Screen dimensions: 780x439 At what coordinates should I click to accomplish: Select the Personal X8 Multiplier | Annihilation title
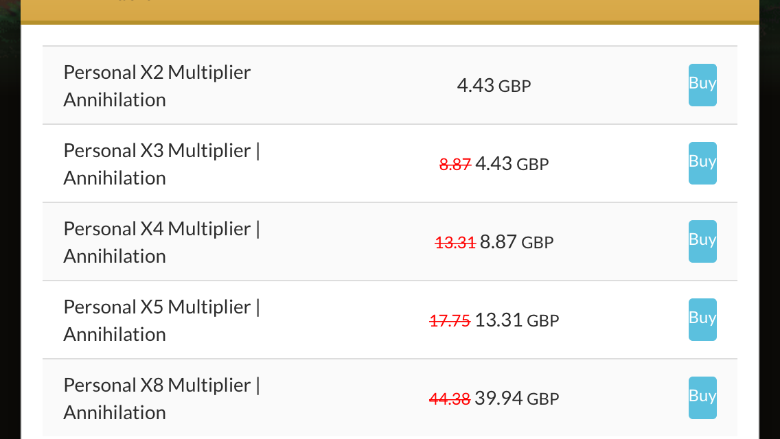coord(161,399)
